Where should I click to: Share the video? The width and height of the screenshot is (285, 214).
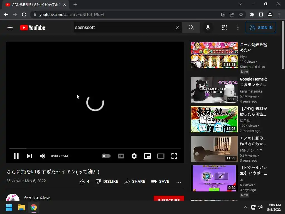(135, 182)
